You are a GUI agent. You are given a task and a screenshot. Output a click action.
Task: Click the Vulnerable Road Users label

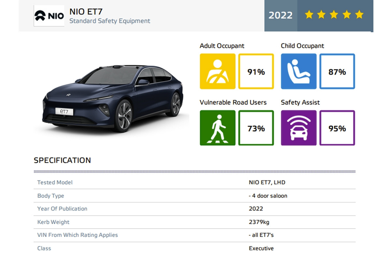[233, 102]
